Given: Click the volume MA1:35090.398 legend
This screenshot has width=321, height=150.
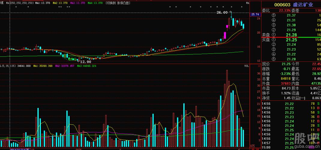Looking at the screenshot, I should coord(43,66).
